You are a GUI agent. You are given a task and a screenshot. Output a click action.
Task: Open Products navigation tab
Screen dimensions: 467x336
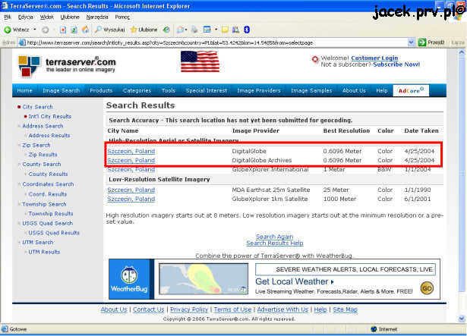(101, 90)
